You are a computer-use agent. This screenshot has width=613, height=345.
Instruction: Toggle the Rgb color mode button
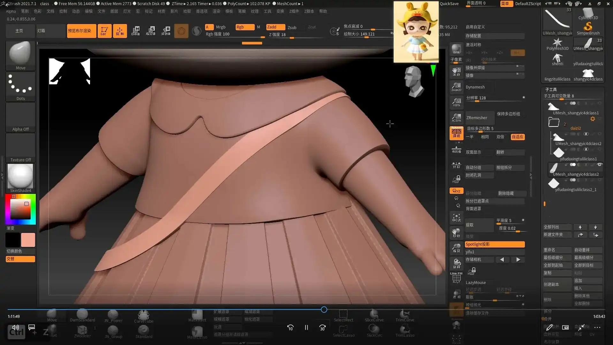pyautogui.click(x=245, y=27)
